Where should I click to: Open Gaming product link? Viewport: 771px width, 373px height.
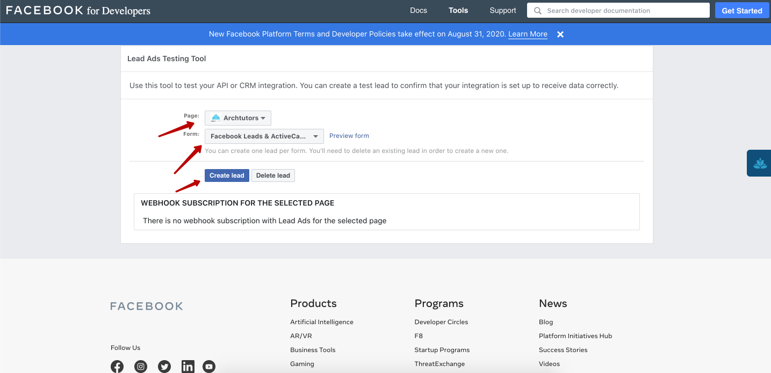302,364
